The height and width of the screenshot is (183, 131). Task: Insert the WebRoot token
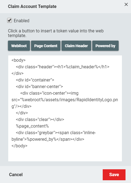click(x=19, y=46)
